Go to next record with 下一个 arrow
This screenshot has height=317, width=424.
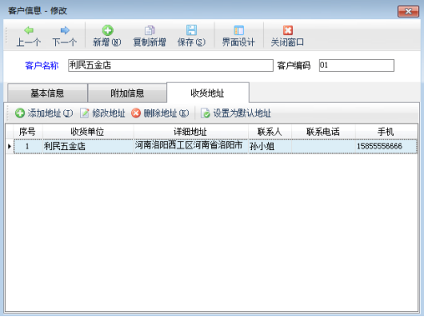(65, 30)
